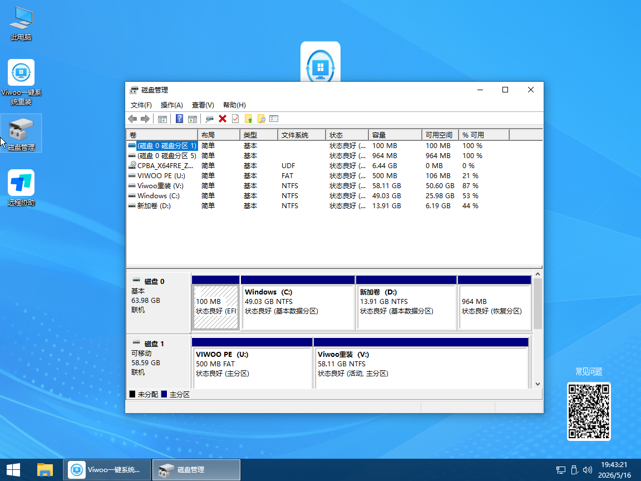Screen dimensions: 641x481
Task: Toggle the show/hide action pane icon
Action: (192, 119)
